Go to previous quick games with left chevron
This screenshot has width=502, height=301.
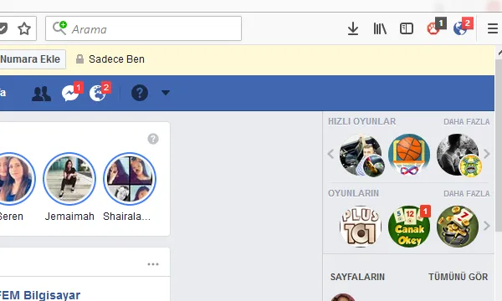click(x=330, y=154)
